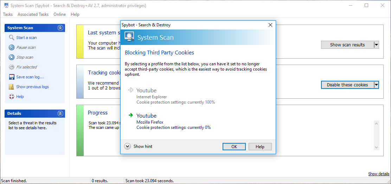Viewport: 391px width, 184px height.
Task: Click green arrow beside Mozilla Firefox Youtube profile
Action: coord(131,115)
